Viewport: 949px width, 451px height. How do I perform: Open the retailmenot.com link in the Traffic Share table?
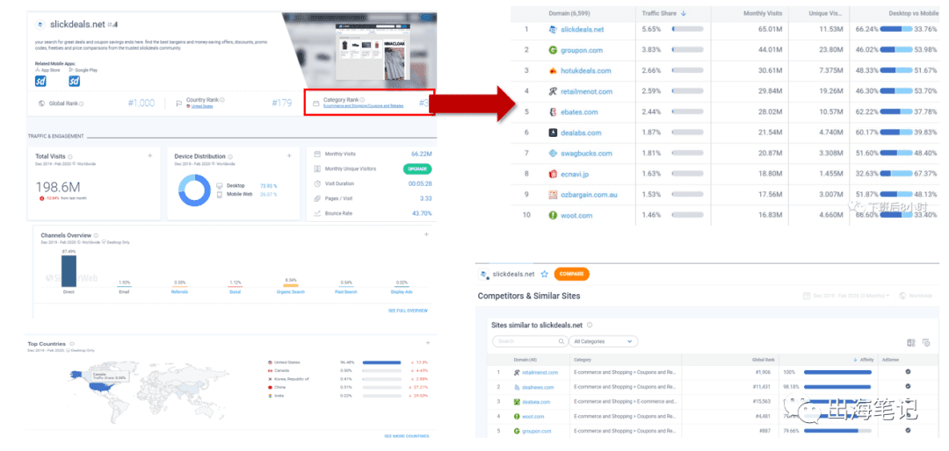[586, 91]
